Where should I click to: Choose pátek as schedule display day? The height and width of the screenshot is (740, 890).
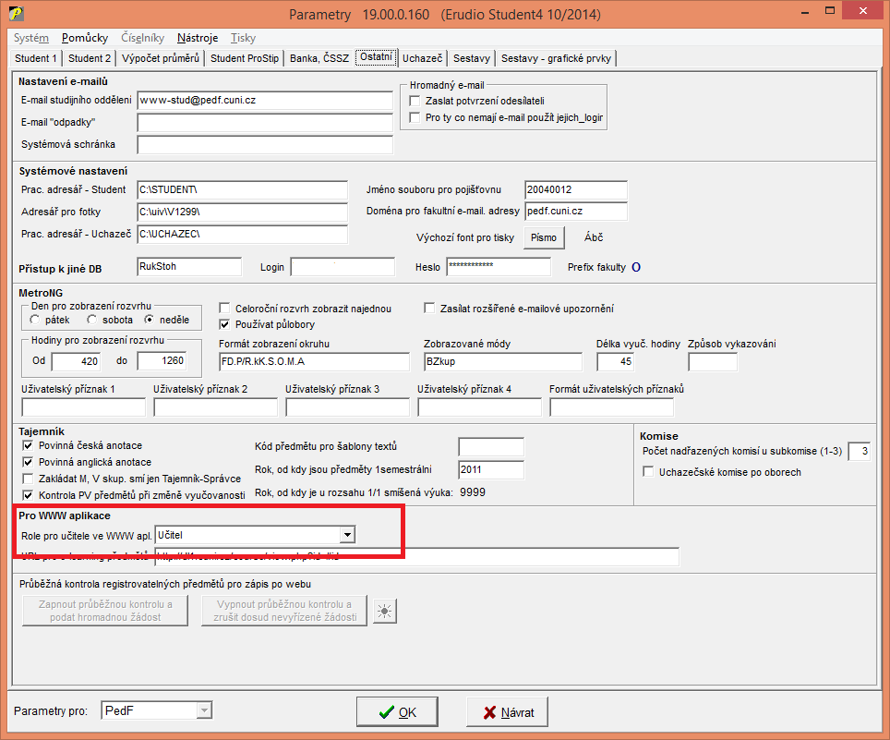(x=35, y=320)
